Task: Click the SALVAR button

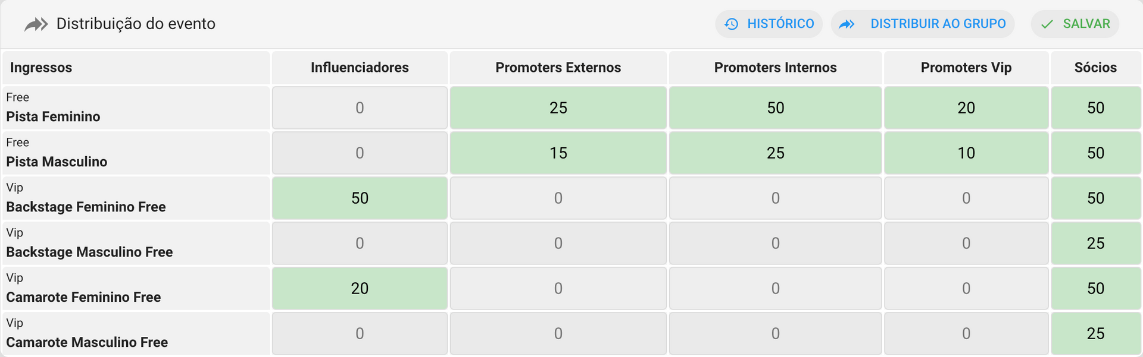Action: tap(1075, 24)
